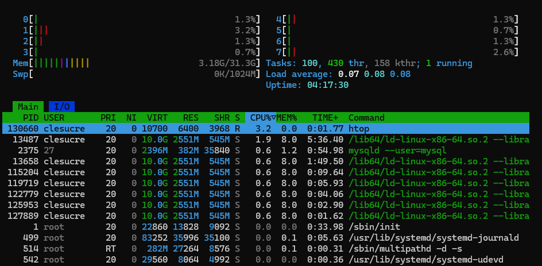
Task: Sort by the PRI column header
Action: pos(108,118)
